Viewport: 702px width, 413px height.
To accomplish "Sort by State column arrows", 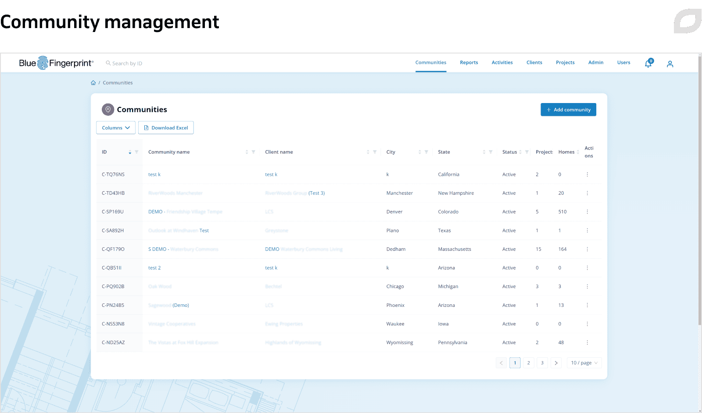I will click(484, 152).
